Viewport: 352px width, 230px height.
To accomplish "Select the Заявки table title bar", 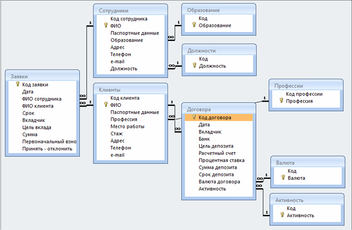I will pyautogui.click(x=43, y=76).
